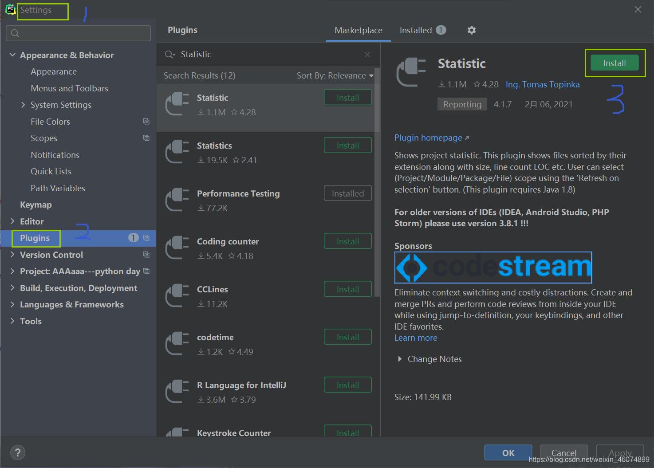Click the Performance Testing plugin icon
The height and width of the screenshot is (468, 654).
click(177, 201)
